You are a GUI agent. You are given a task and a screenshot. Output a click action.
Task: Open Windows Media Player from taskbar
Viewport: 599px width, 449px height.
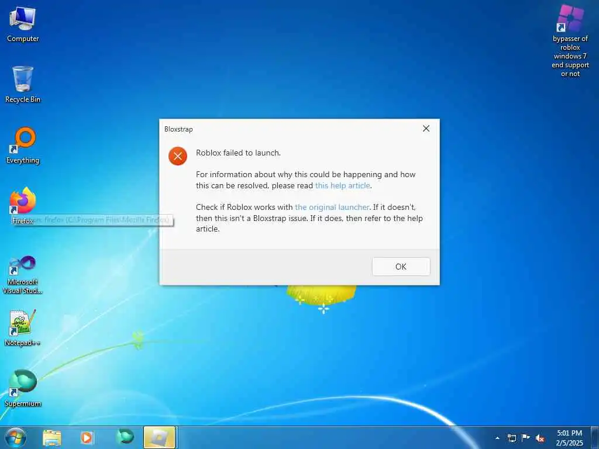point(87,437)
